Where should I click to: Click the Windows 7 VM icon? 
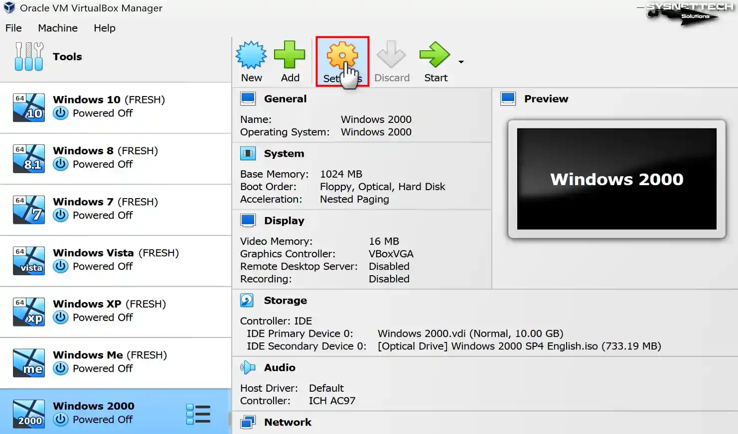pos(29,210)
